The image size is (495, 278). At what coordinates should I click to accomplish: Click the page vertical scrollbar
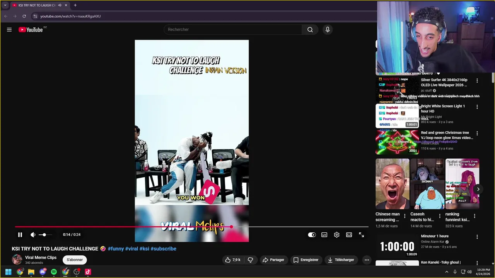pyautogui.click(x=493, y=78)
